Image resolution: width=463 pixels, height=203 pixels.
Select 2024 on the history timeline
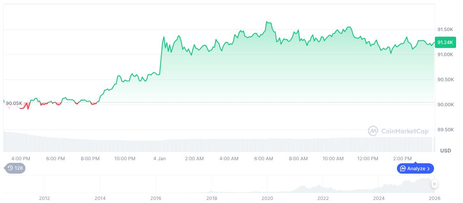point(379,198)
